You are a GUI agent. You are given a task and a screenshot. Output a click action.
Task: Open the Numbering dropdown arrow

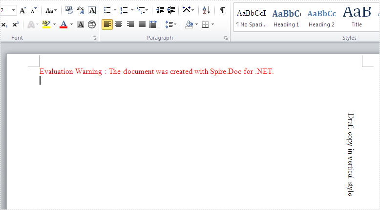(x=132, y=10)
